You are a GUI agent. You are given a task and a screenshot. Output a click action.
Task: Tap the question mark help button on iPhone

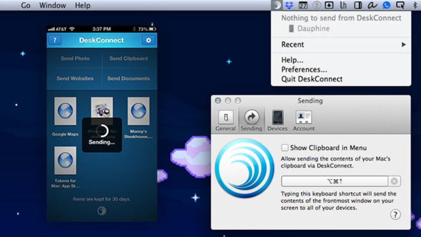(x=55, y=40)
